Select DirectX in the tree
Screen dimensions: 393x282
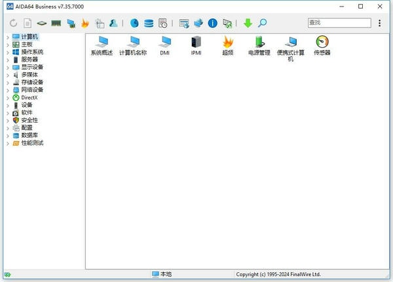[x=29, y=98]
